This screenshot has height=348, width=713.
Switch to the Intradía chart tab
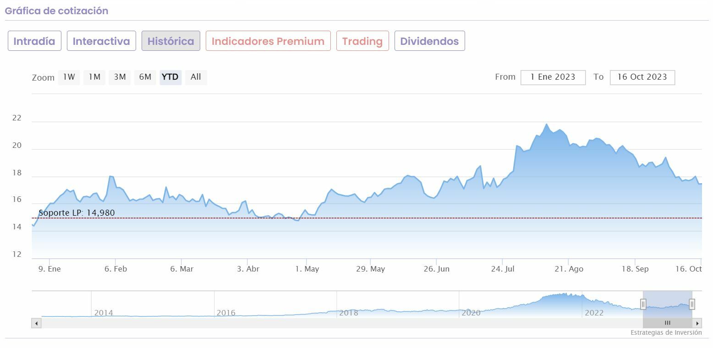34,41
